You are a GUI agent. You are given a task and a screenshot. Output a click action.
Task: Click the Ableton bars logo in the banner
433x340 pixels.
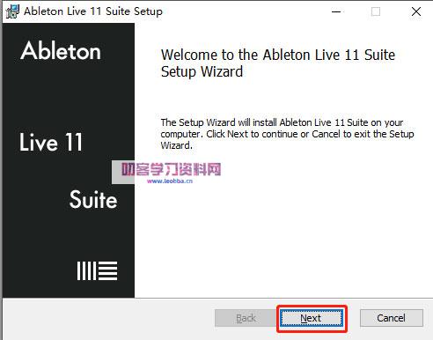[x=97, y=270]
